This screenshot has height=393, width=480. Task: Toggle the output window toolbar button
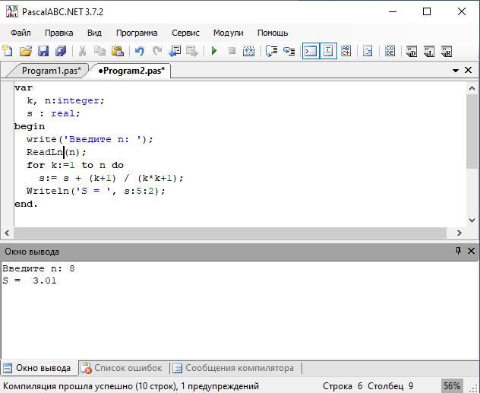(x=310, y=51)
